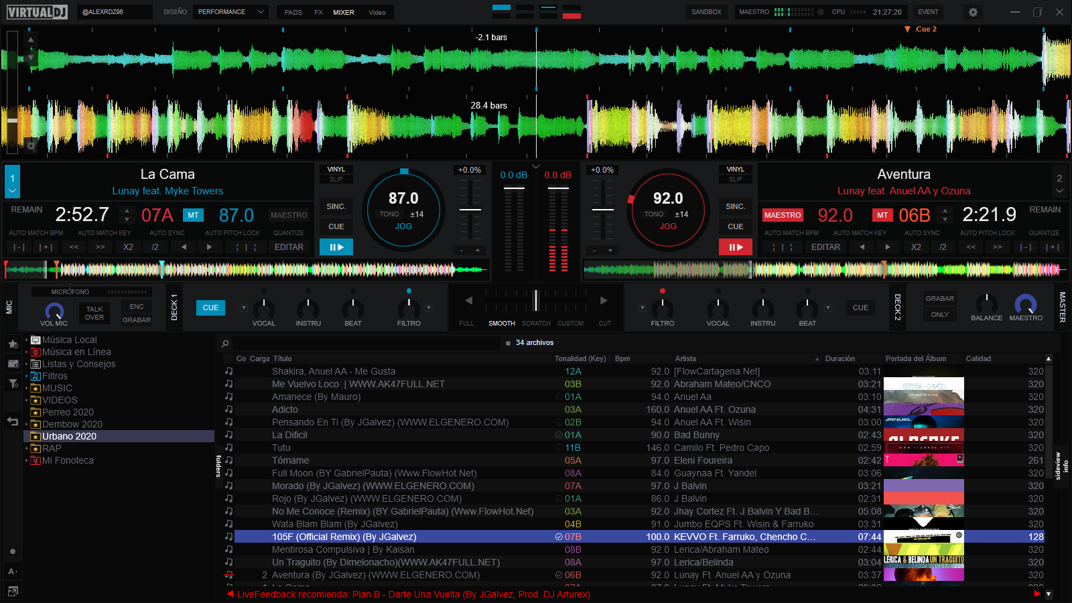This screenshot has width=1072, height=603.
Task: Select CUT crossfader mode
Action: coord(605,324)
